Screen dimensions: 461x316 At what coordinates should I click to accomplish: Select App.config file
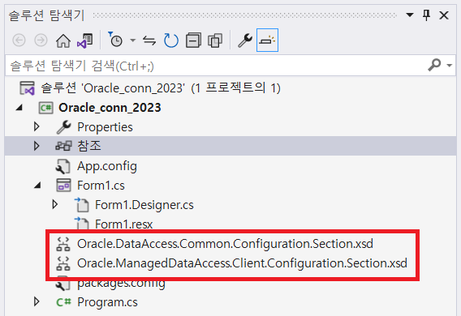point(107,166)
